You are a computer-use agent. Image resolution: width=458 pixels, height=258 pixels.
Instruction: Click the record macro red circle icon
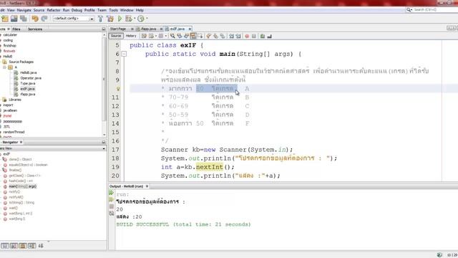[x=247, y=36]
